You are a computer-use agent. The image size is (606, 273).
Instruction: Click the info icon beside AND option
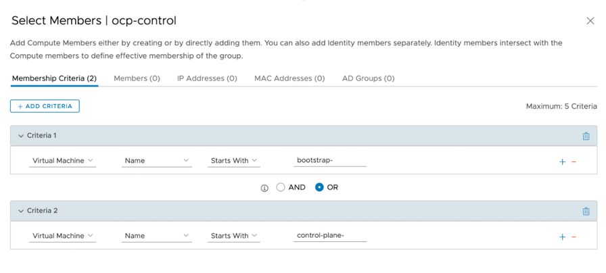point(264,188)
